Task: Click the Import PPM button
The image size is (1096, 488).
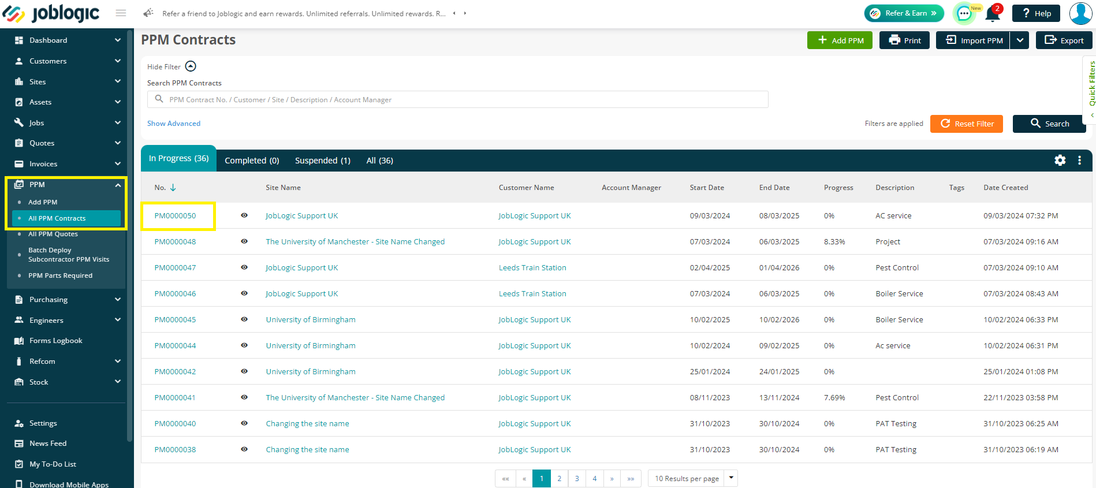Action: [x=973, y=40]
